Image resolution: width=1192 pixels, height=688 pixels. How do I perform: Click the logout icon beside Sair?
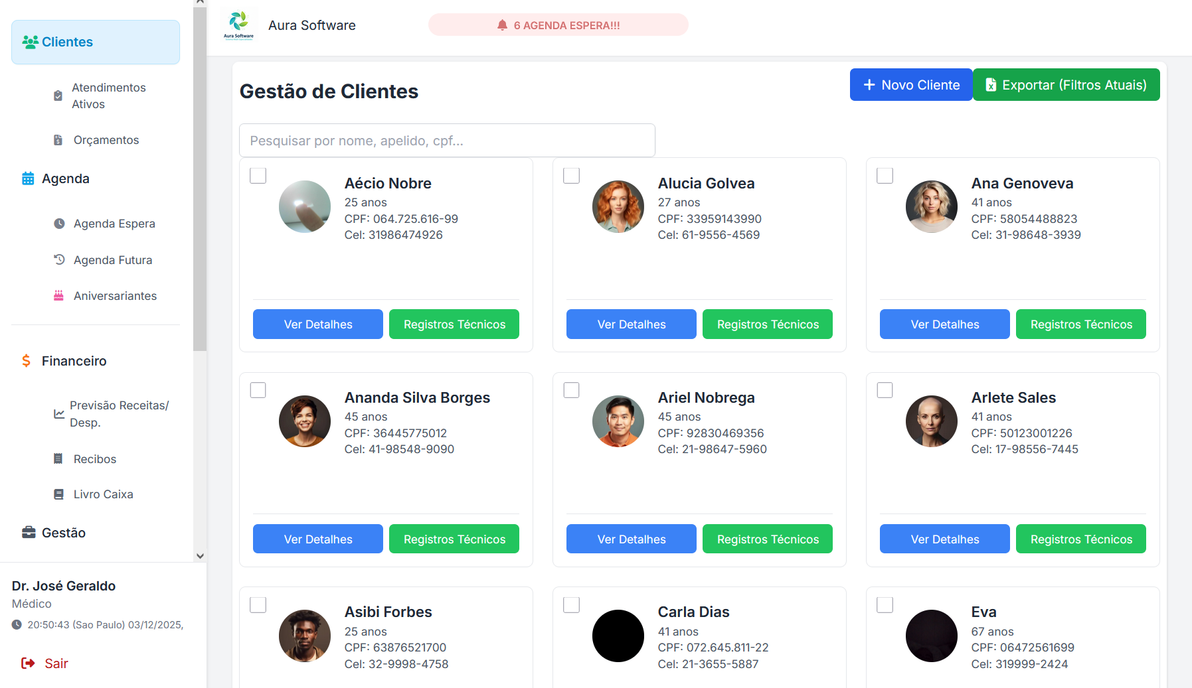coord(28,663)
